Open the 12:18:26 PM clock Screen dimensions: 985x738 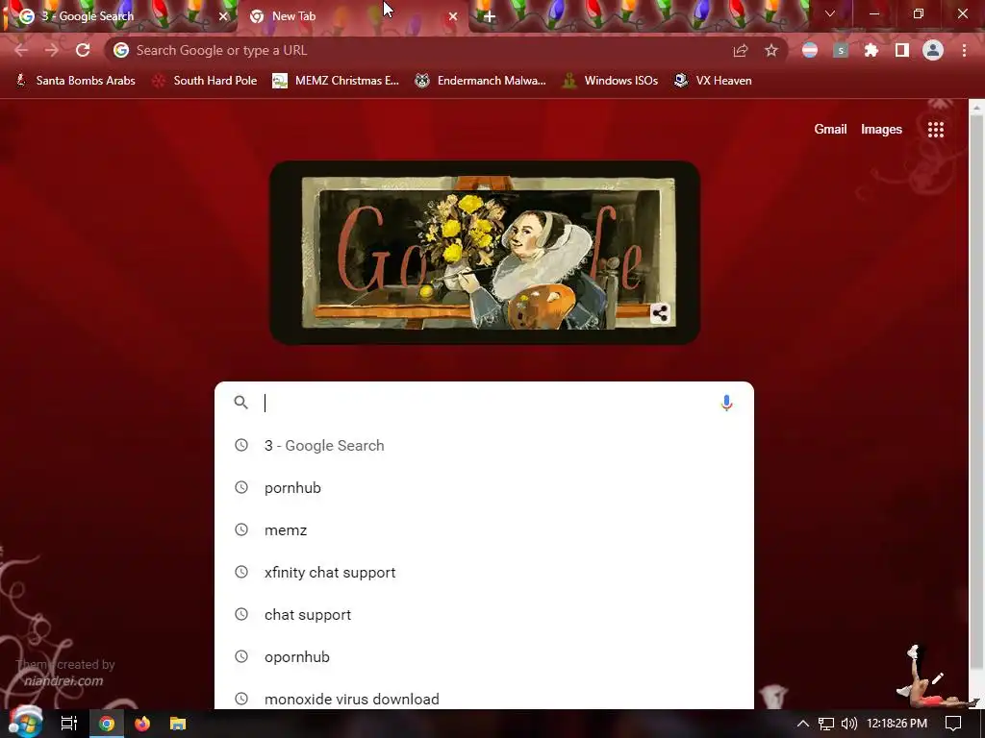[x=897, y=724]
